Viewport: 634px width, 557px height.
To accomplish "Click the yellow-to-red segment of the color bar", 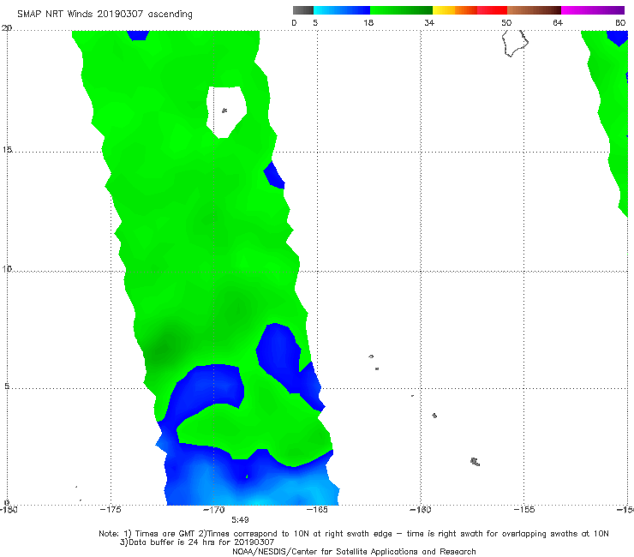I will [470, 10].
